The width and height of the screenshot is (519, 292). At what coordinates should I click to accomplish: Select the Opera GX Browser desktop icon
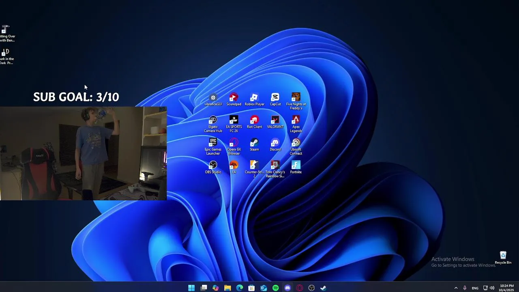click(x=234, y=147)
